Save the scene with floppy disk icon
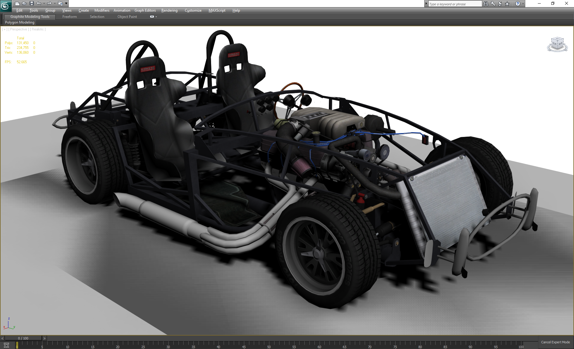The image size is (574, 349). 31,4
